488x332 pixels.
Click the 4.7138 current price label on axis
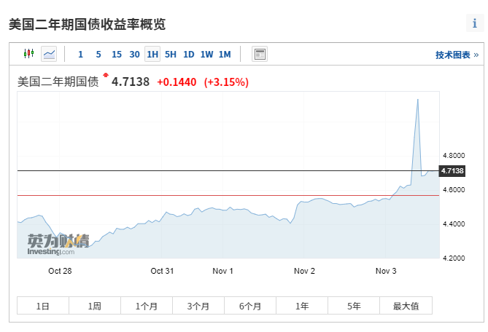coord(452,170)
